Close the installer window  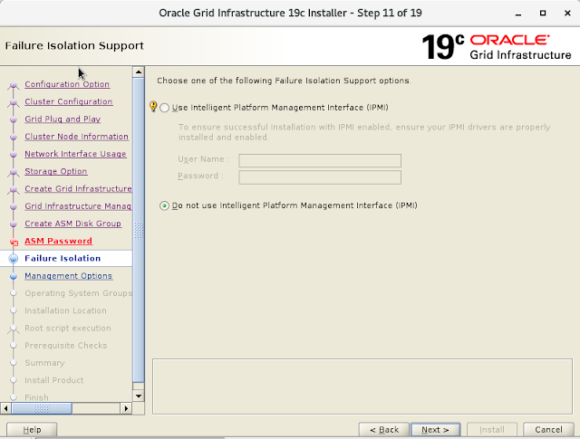click(567, 14)
